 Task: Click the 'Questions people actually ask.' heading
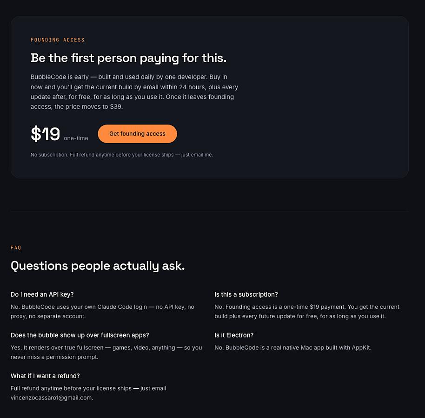98,266
